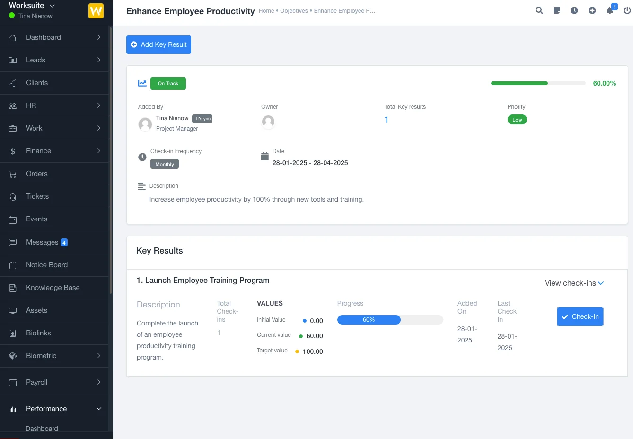The height and width of the screenshot is (439, 633).
Task: Click the power logout icon
Action: pyautogui.click(x=627, y=10)
